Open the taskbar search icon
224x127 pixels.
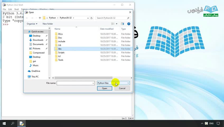tap(13, 124)
